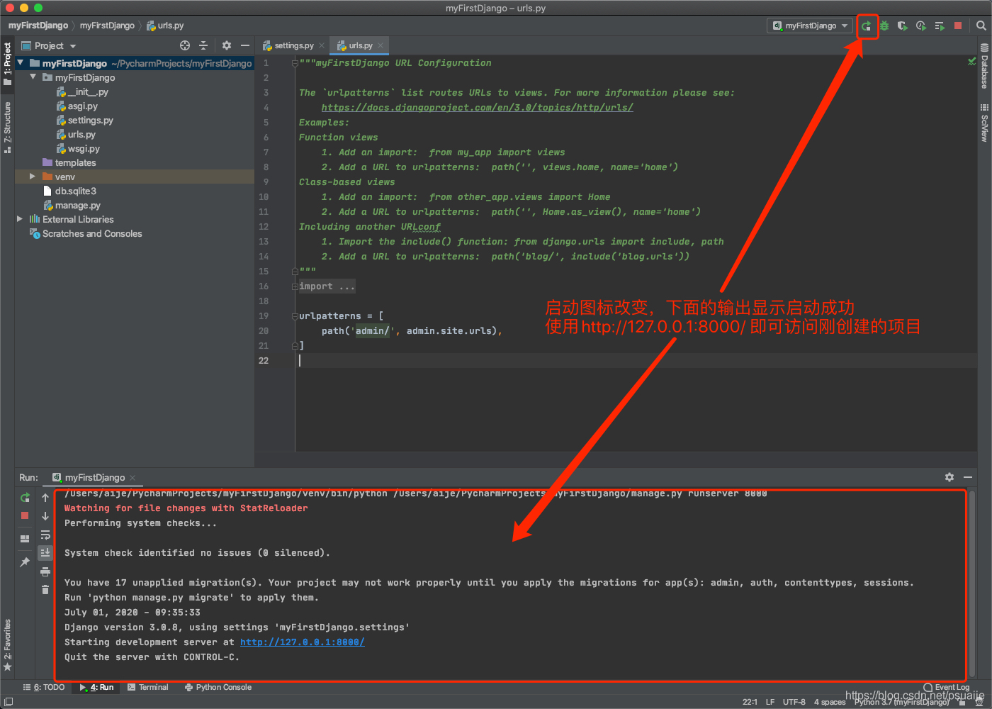Expand External Libraries node

click(x=20, y=219)
